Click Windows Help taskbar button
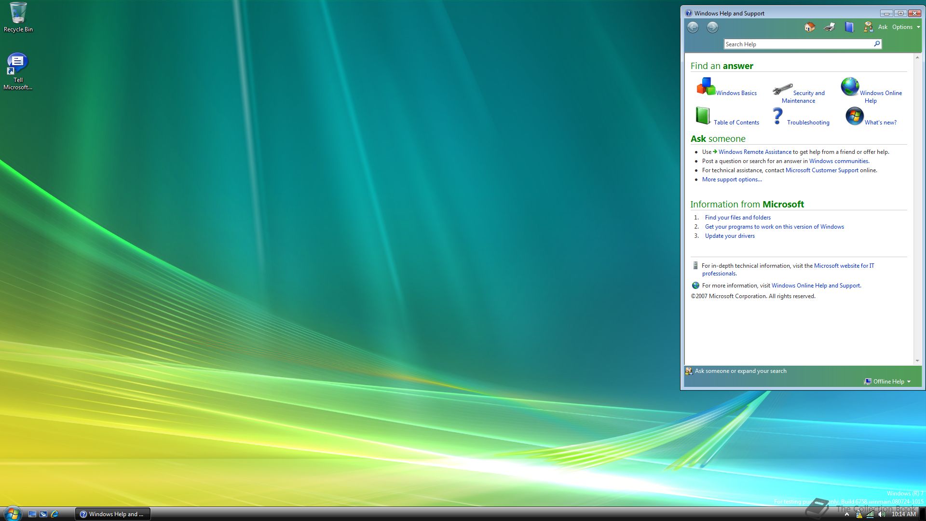This screenshot has height=521, width=926. pos(113,514)
